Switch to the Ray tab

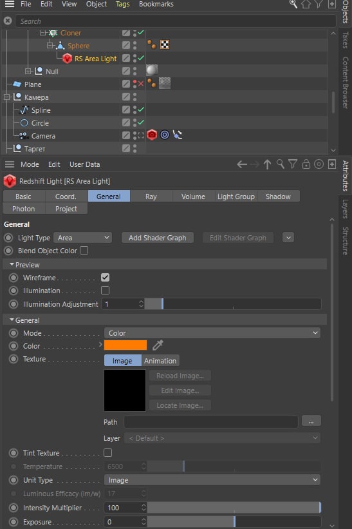point(151,197)
